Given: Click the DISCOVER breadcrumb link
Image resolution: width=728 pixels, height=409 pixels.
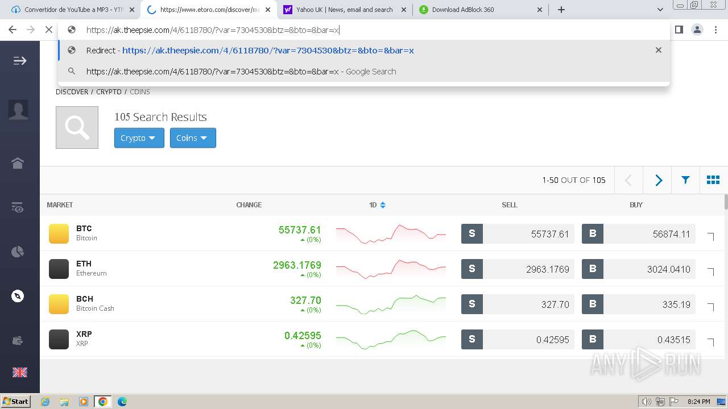Looking at the screenshot, I should (72, 91).
